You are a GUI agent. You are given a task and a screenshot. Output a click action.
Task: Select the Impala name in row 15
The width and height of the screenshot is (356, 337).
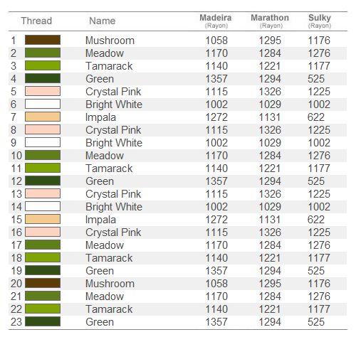(100, 220)
